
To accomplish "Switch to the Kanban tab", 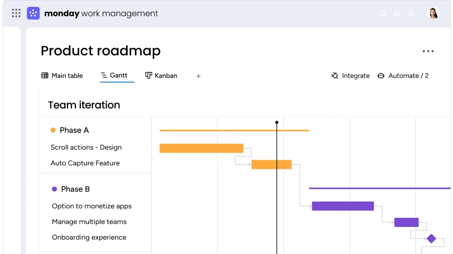I will point(166,75).
